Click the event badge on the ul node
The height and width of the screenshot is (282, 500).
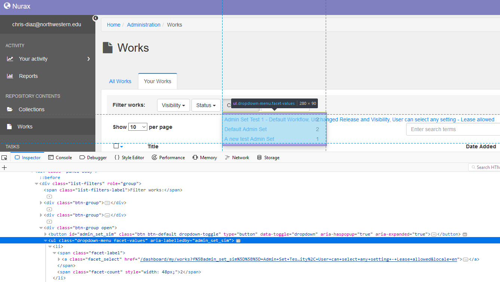coord(238,241)
